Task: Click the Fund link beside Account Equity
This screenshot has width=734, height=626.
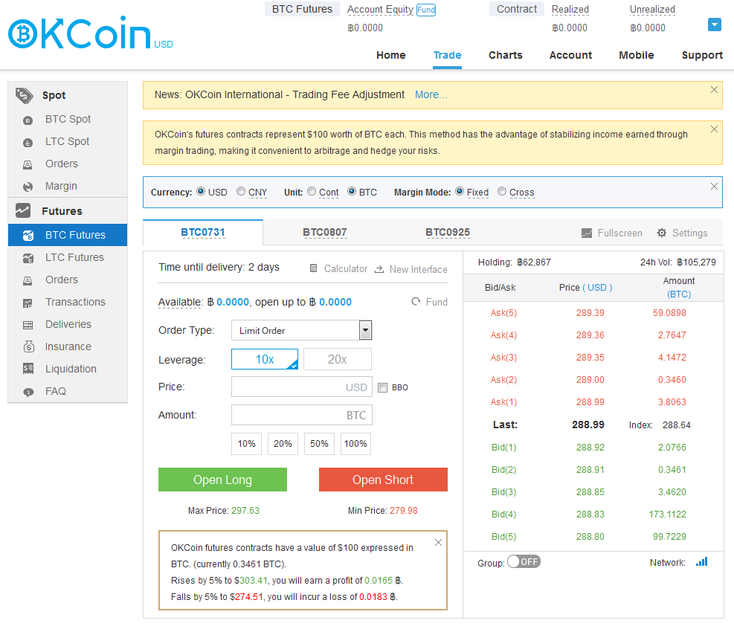Action: pyautogui.click(x=426, y=10)
